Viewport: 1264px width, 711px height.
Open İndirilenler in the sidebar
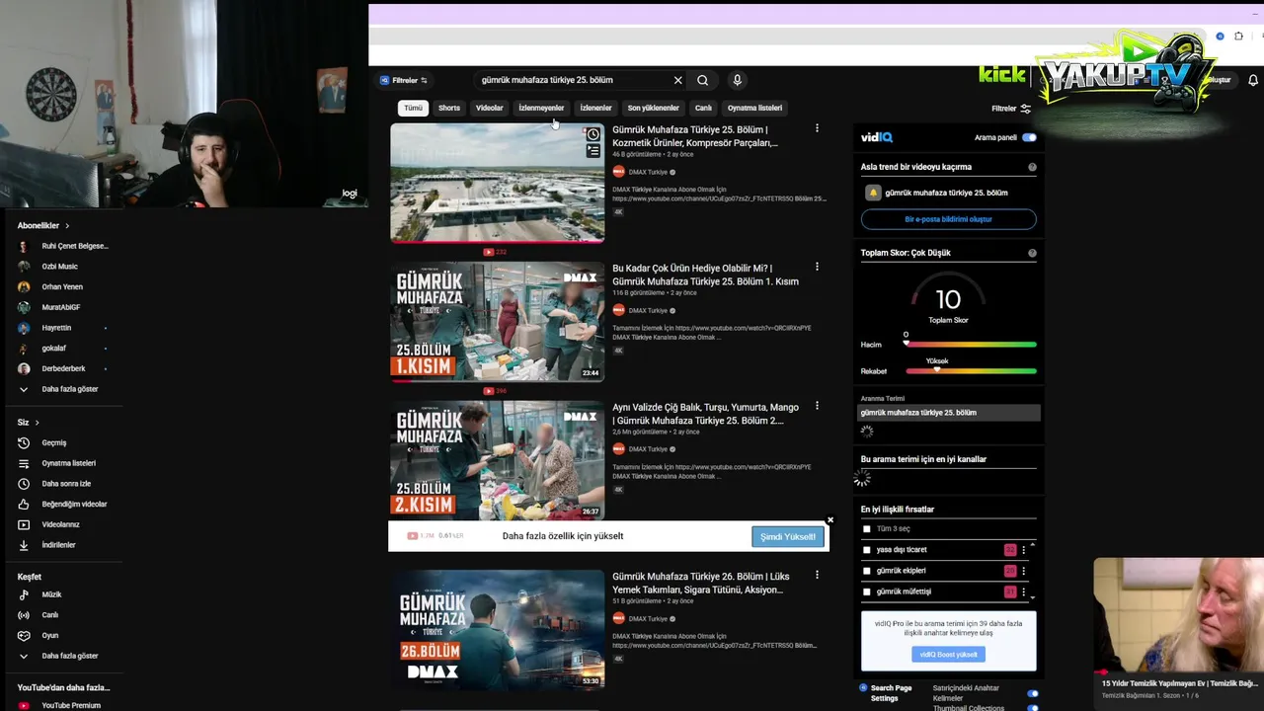click(59, 545)
